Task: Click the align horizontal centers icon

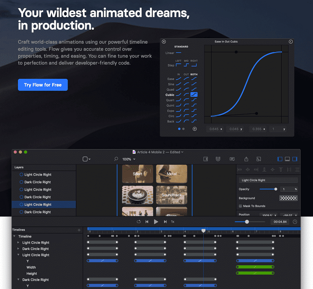Action: 248,170
